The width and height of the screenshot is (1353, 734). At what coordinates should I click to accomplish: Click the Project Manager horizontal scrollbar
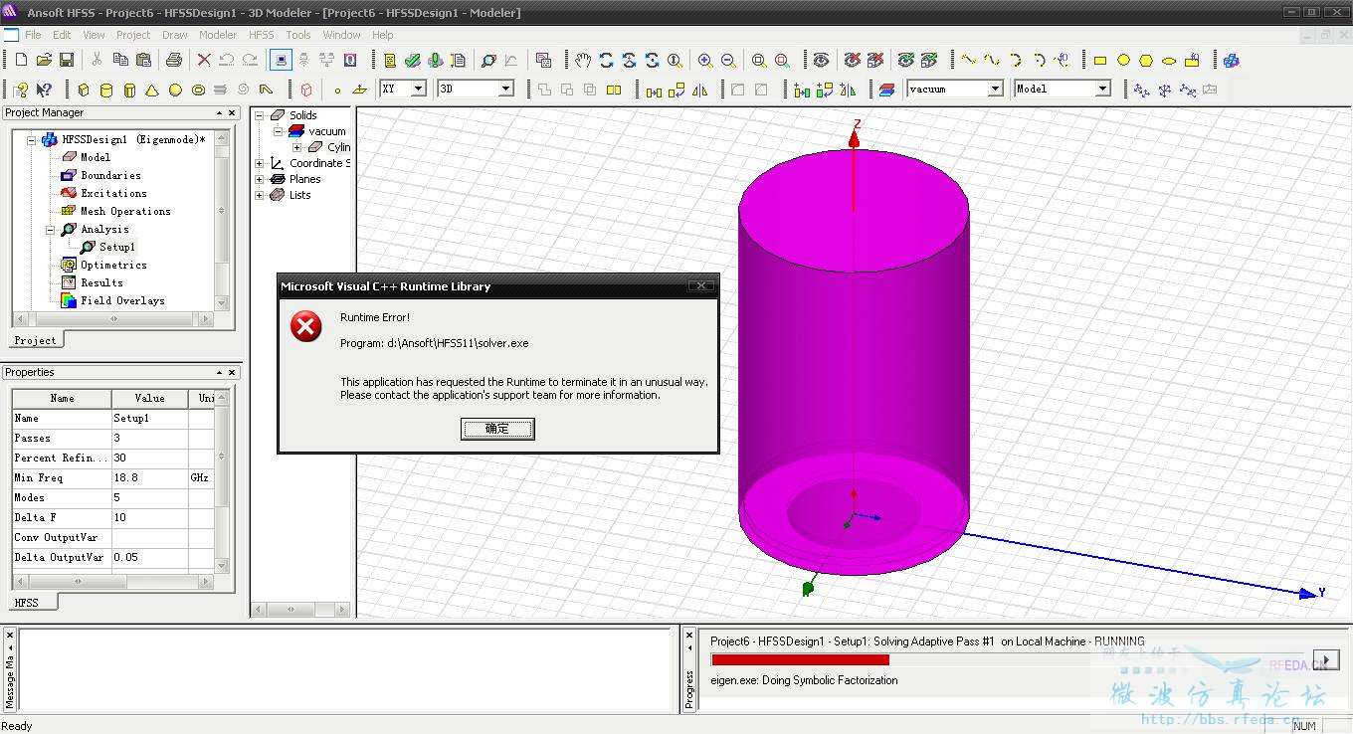[x=113, y=319]
